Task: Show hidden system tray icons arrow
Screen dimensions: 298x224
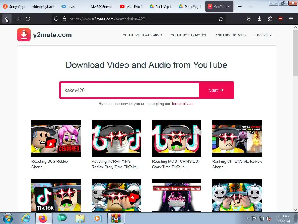Action: [247, 218]
